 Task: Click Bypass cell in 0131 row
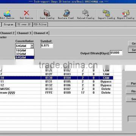[106, 82]
